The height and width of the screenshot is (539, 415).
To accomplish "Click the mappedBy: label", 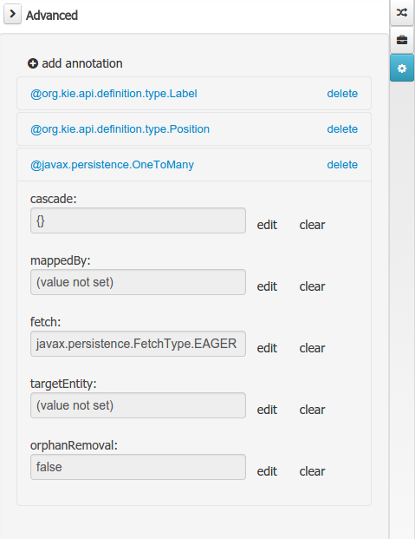I will click(x=61, y=260).
